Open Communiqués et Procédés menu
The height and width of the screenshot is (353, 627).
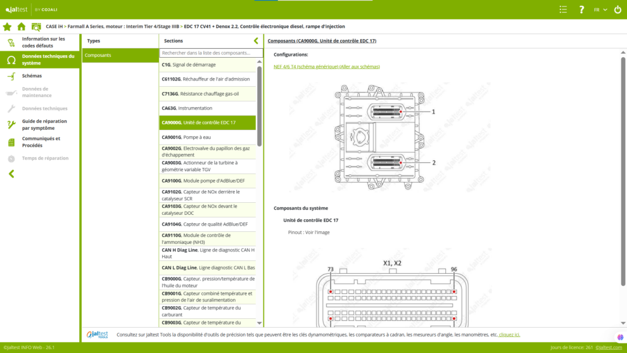point(40,142)
